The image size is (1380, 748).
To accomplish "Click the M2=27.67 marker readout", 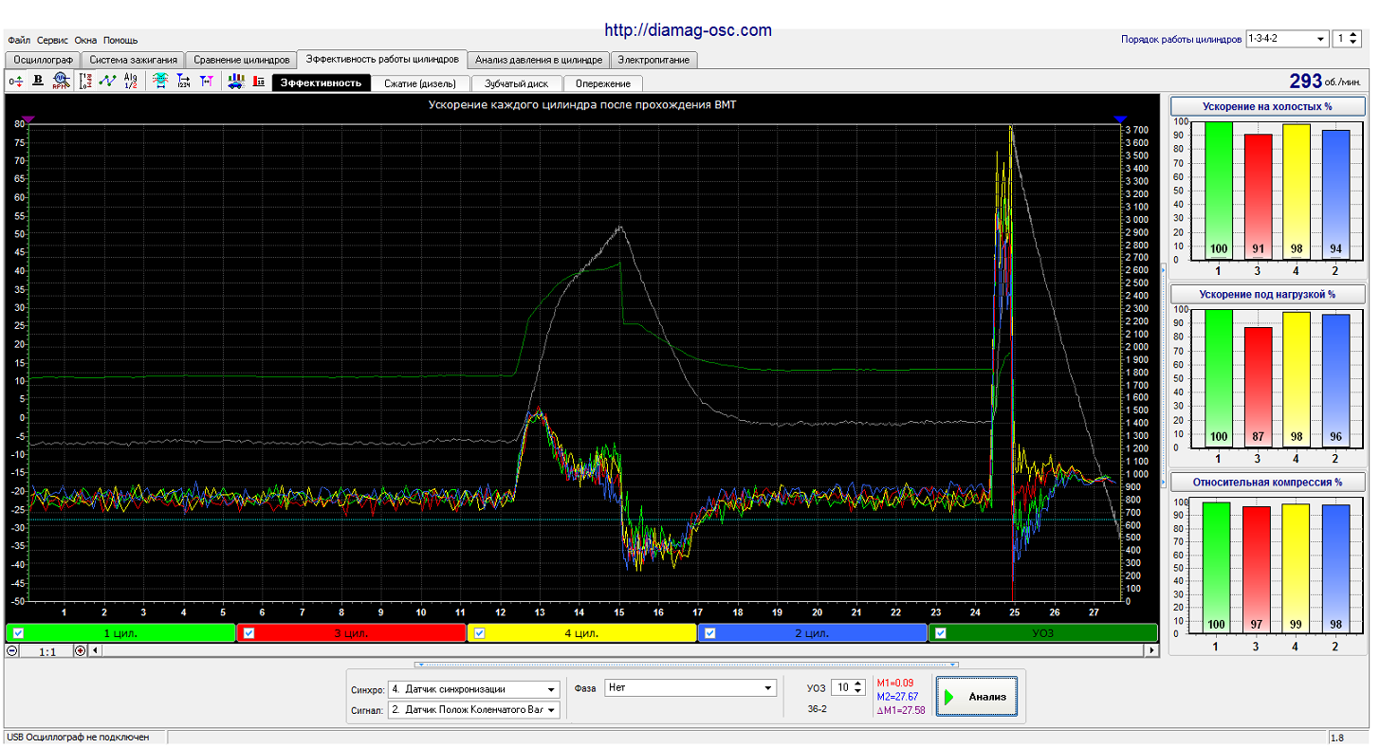I will pos(897,696).
